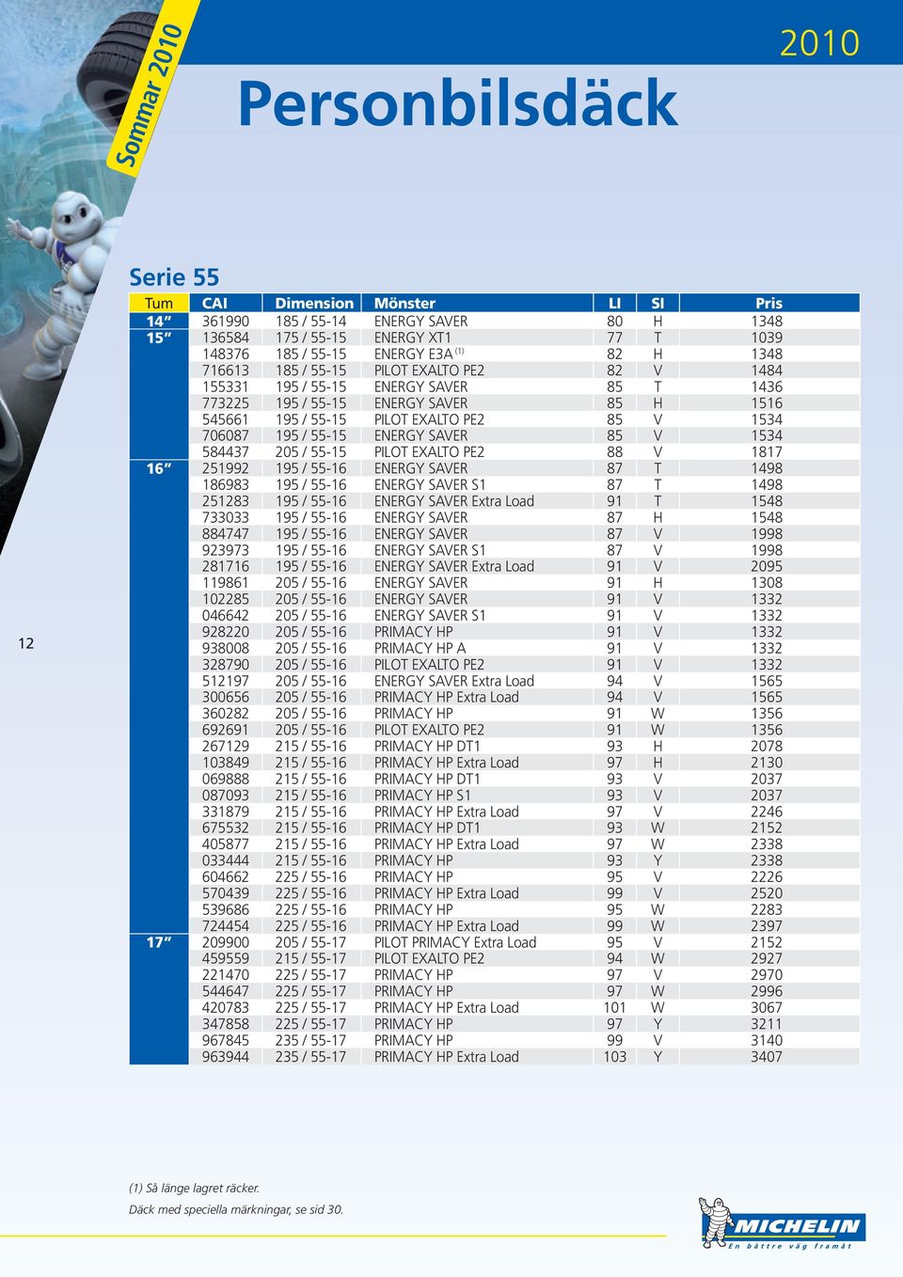This screenshot has width=903, height=1277.
Task: Click the 'Mönster' column header
Action: [x=404, y=303]
